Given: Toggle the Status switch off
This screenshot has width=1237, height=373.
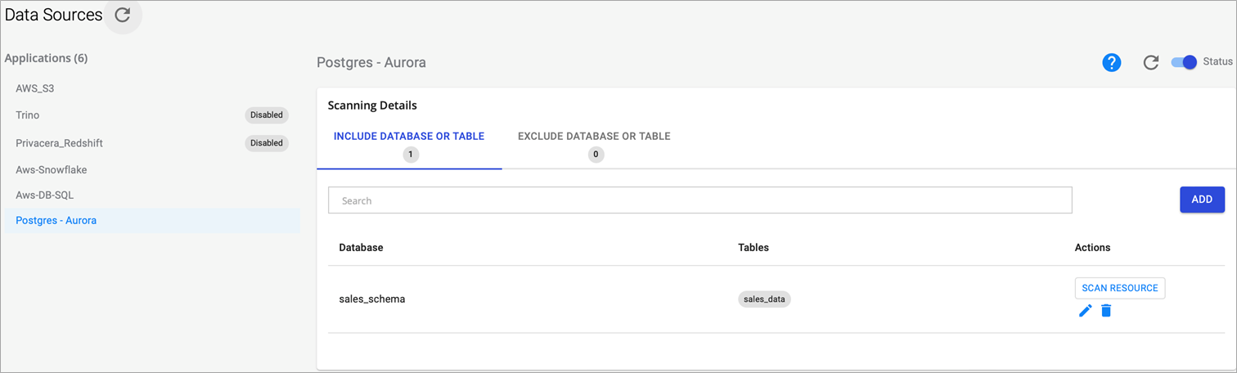Looking at the screenshot, I should pos(1184,62).
